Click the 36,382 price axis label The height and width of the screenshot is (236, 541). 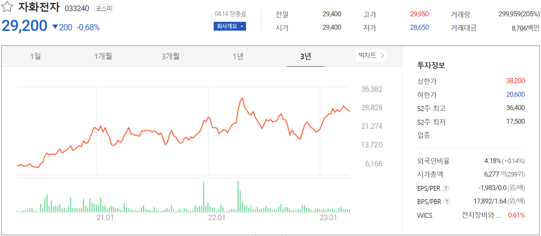372,89
